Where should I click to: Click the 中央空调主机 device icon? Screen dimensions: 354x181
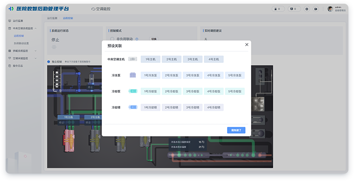click(x=133, y=59)
